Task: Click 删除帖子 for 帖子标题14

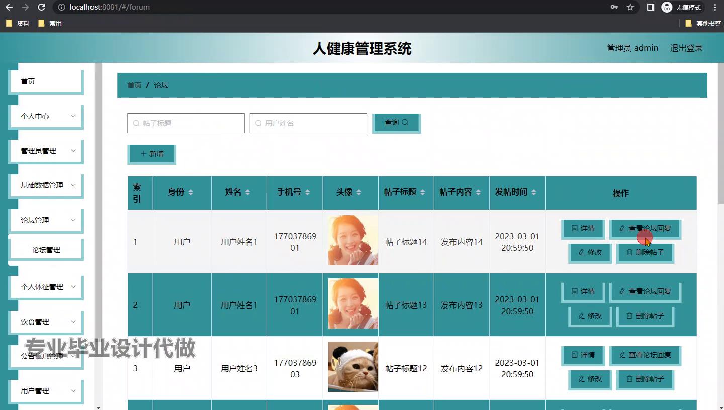Action: pyautogui.click(x=645, y=253)
